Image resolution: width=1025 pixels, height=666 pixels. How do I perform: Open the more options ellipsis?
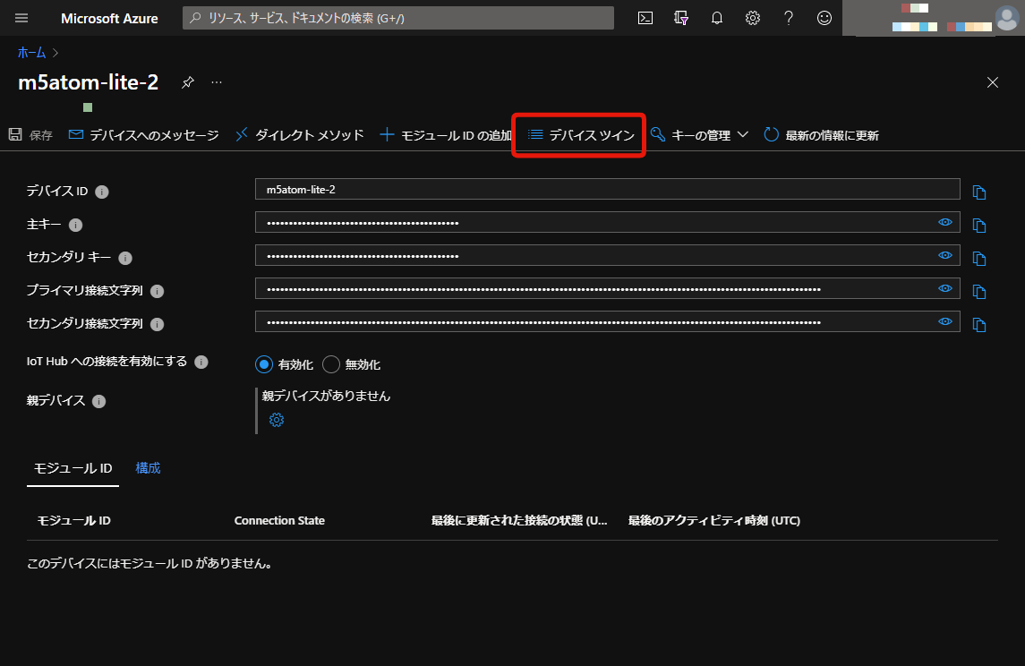coord(217,82)
